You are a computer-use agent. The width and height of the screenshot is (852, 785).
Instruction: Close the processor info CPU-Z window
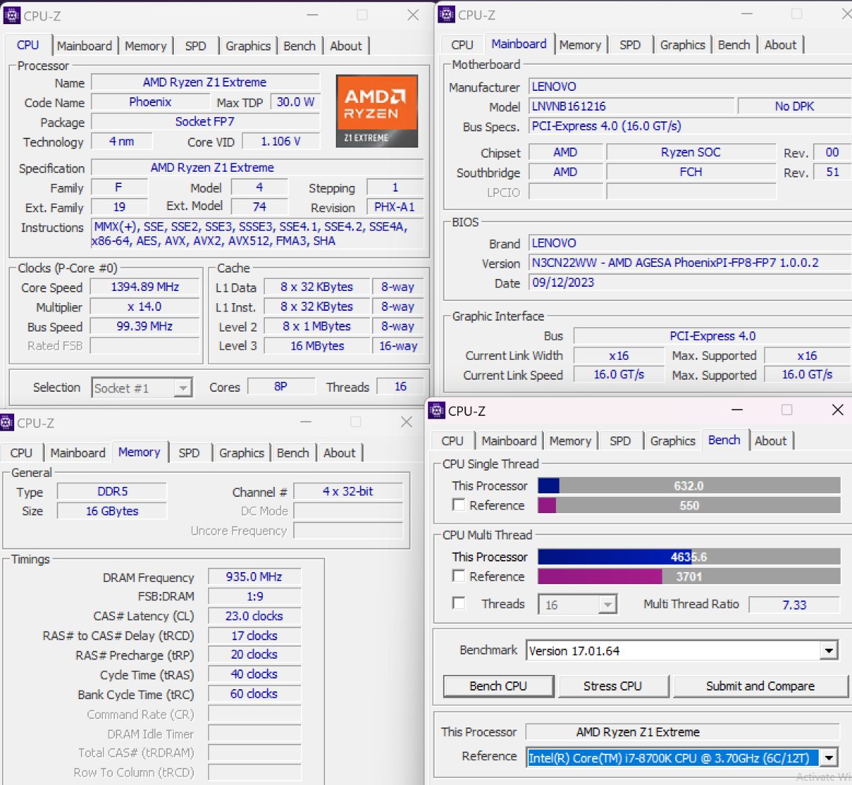pyautogui.click(x=413, y=16)
